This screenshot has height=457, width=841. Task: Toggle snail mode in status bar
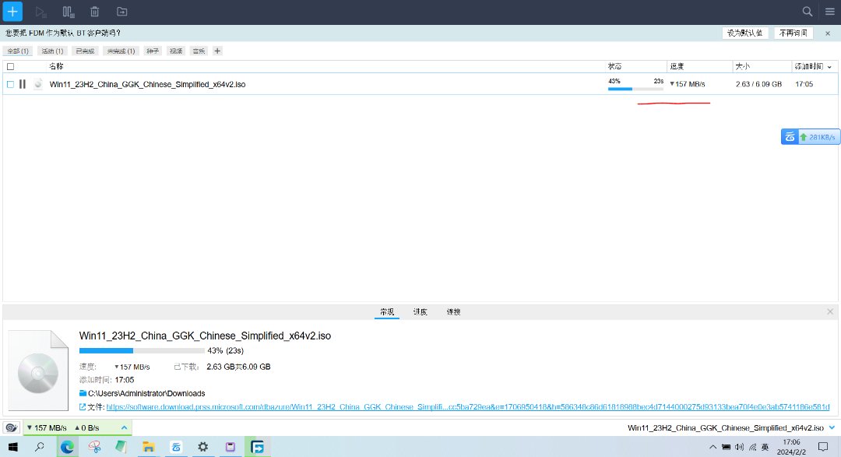click(11, 428)
